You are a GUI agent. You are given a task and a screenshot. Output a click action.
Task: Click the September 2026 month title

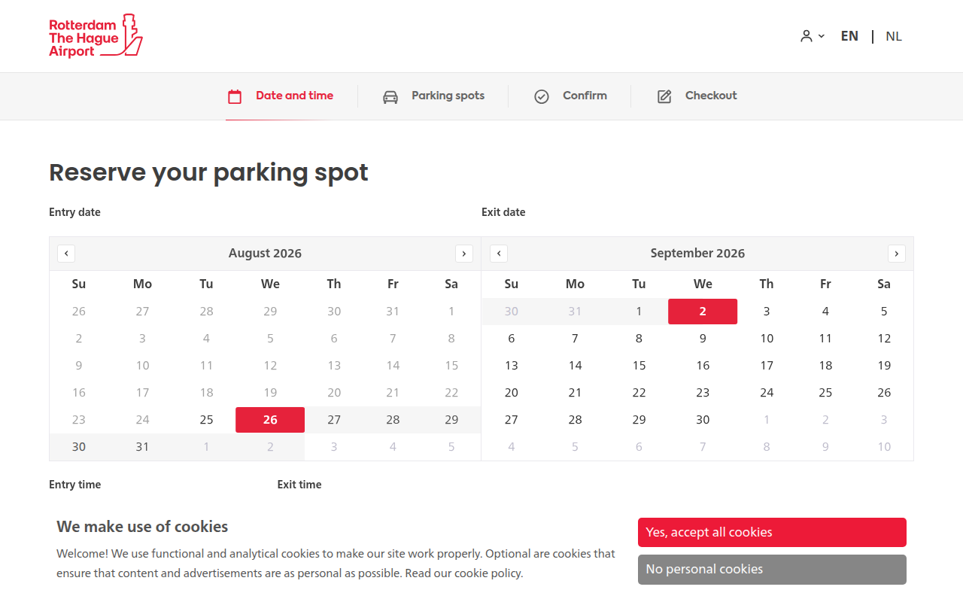pyautogui.click(x=697, y=254)
